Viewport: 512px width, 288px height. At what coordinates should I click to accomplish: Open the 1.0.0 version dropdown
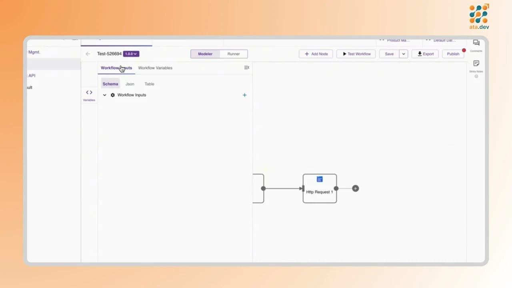[x=131, y=54]
